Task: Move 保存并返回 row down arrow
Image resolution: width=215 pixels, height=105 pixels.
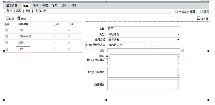Action: click(x=69, y=36)
